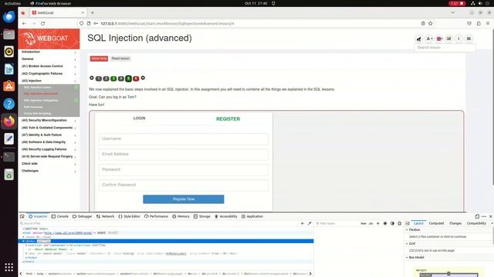Switch to the Changes sidebar tab
Image resolution: width=494 pixels, height=277 pixels.
pyautogui.click(x=455, y=223)
